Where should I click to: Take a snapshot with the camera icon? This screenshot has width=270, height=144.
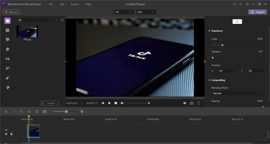[192, 103]
